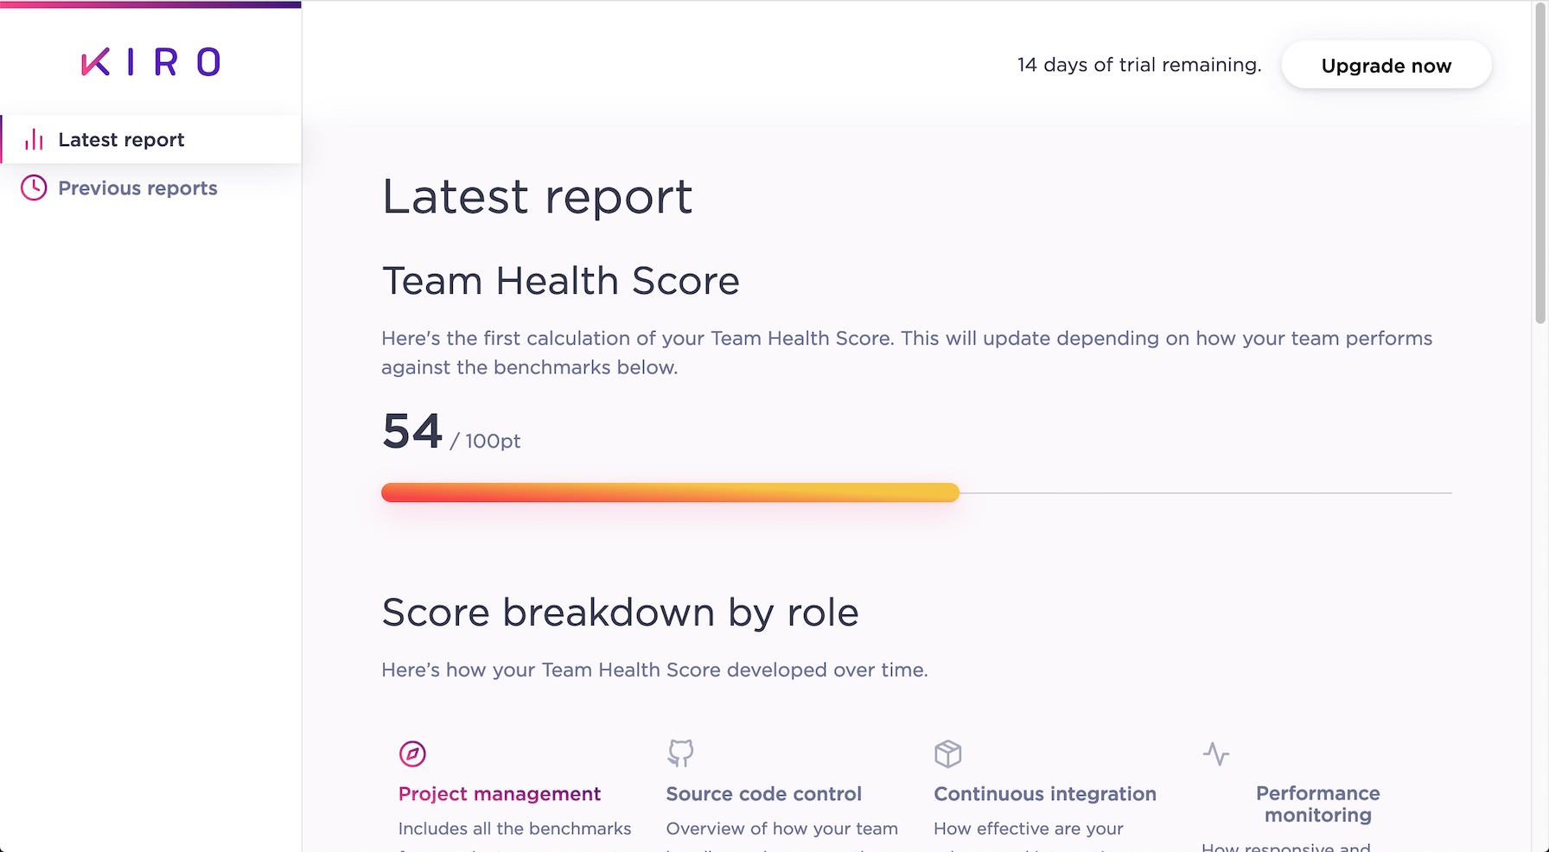The height and width of the screenshot is (852, 1549).
Task: Switch to the Project management role label
Action: click(x=499, y=794)
